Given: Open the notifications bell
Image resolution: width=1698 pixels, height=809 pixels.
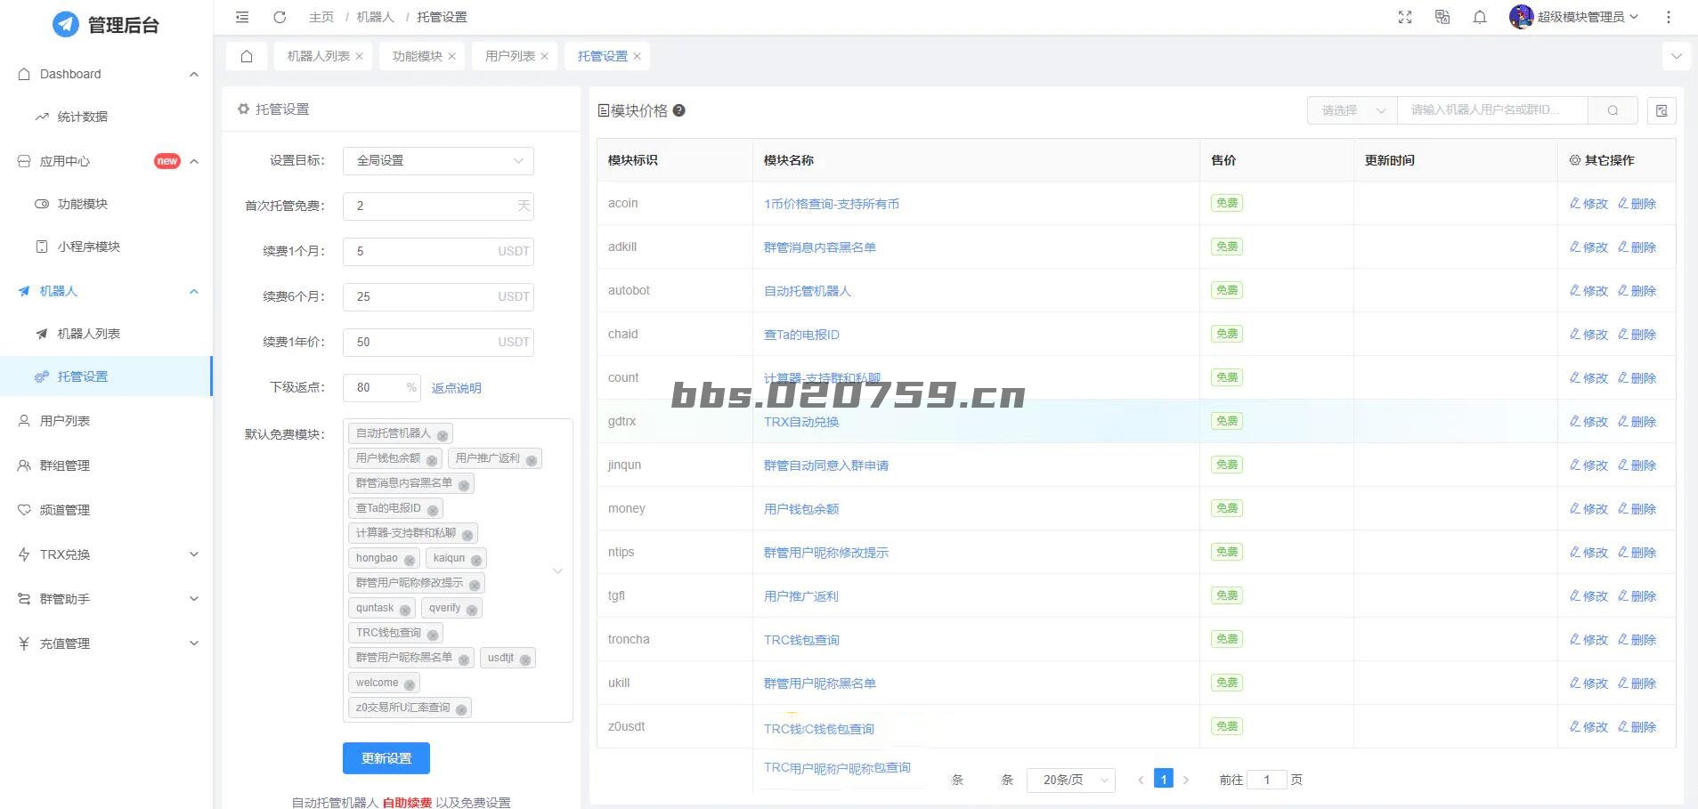Looking at the screenshot, I should pyautogui.click(x=1480, y=17).
